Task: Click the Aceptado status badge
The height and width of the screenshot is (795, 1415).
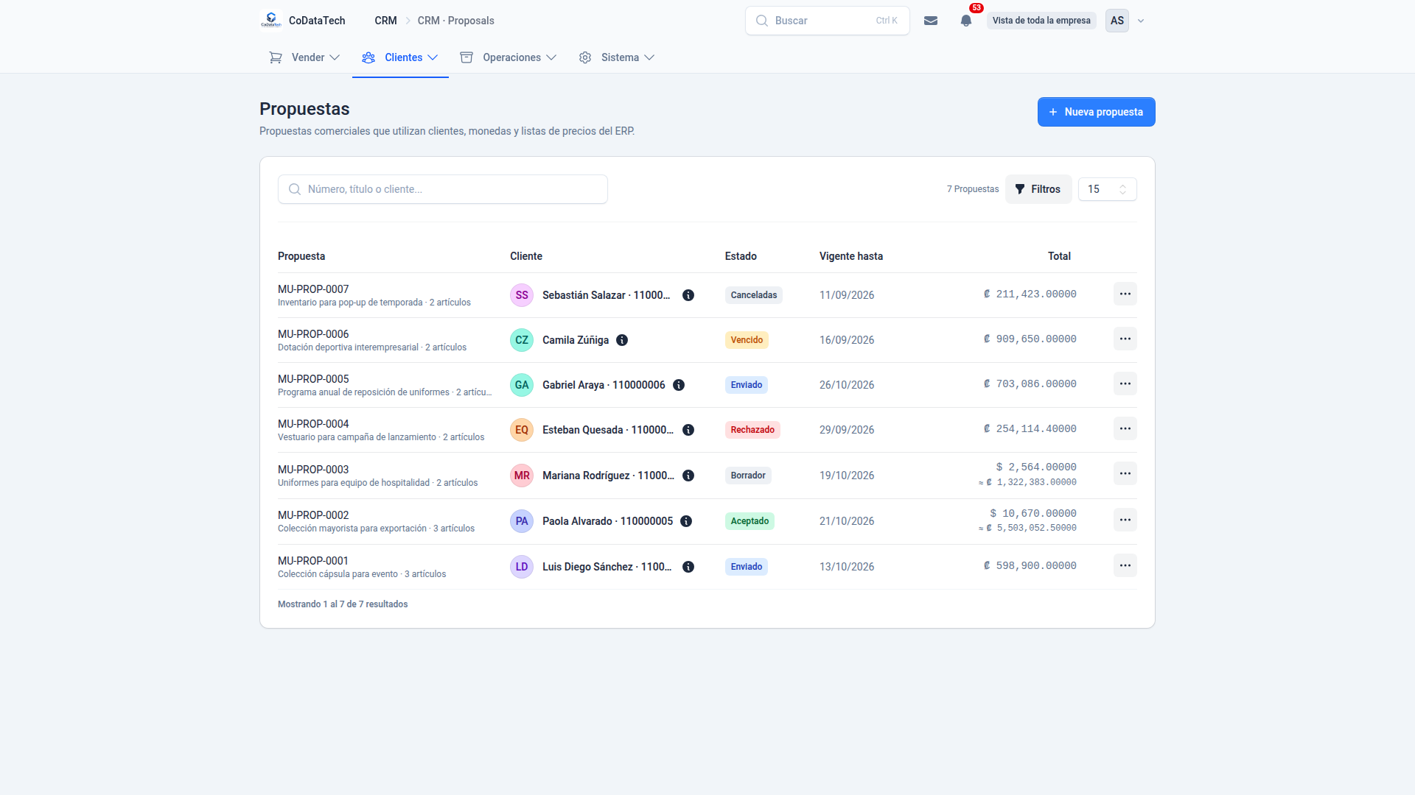Action: coord(750,521)
